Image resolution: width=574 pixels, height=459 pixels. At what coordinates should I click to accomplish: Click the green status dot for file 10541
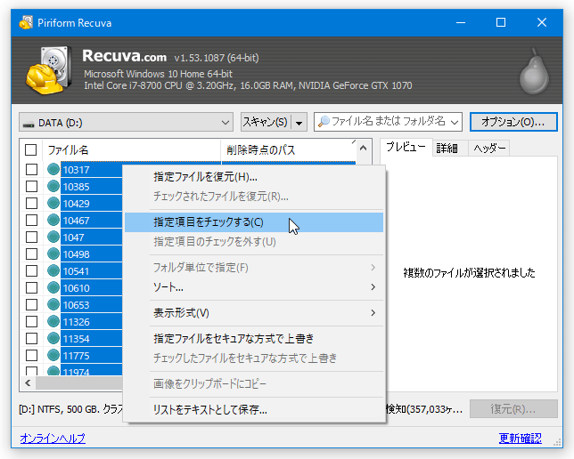tap(53, 270)
